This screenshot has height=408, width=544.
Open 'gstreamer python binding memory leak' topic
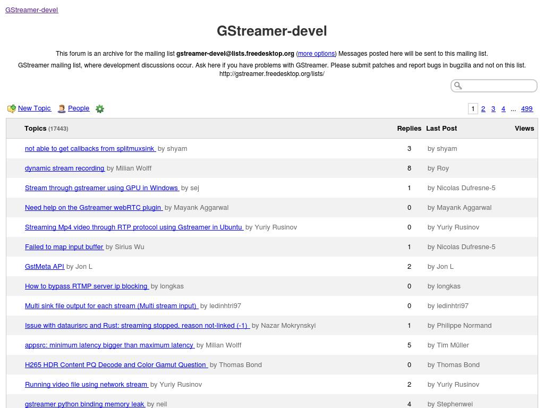click(85, 404)
